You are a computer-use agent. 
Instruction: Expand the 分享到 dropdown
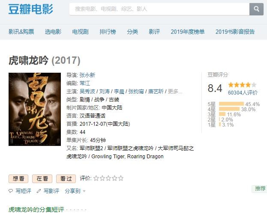coord(75,191)
